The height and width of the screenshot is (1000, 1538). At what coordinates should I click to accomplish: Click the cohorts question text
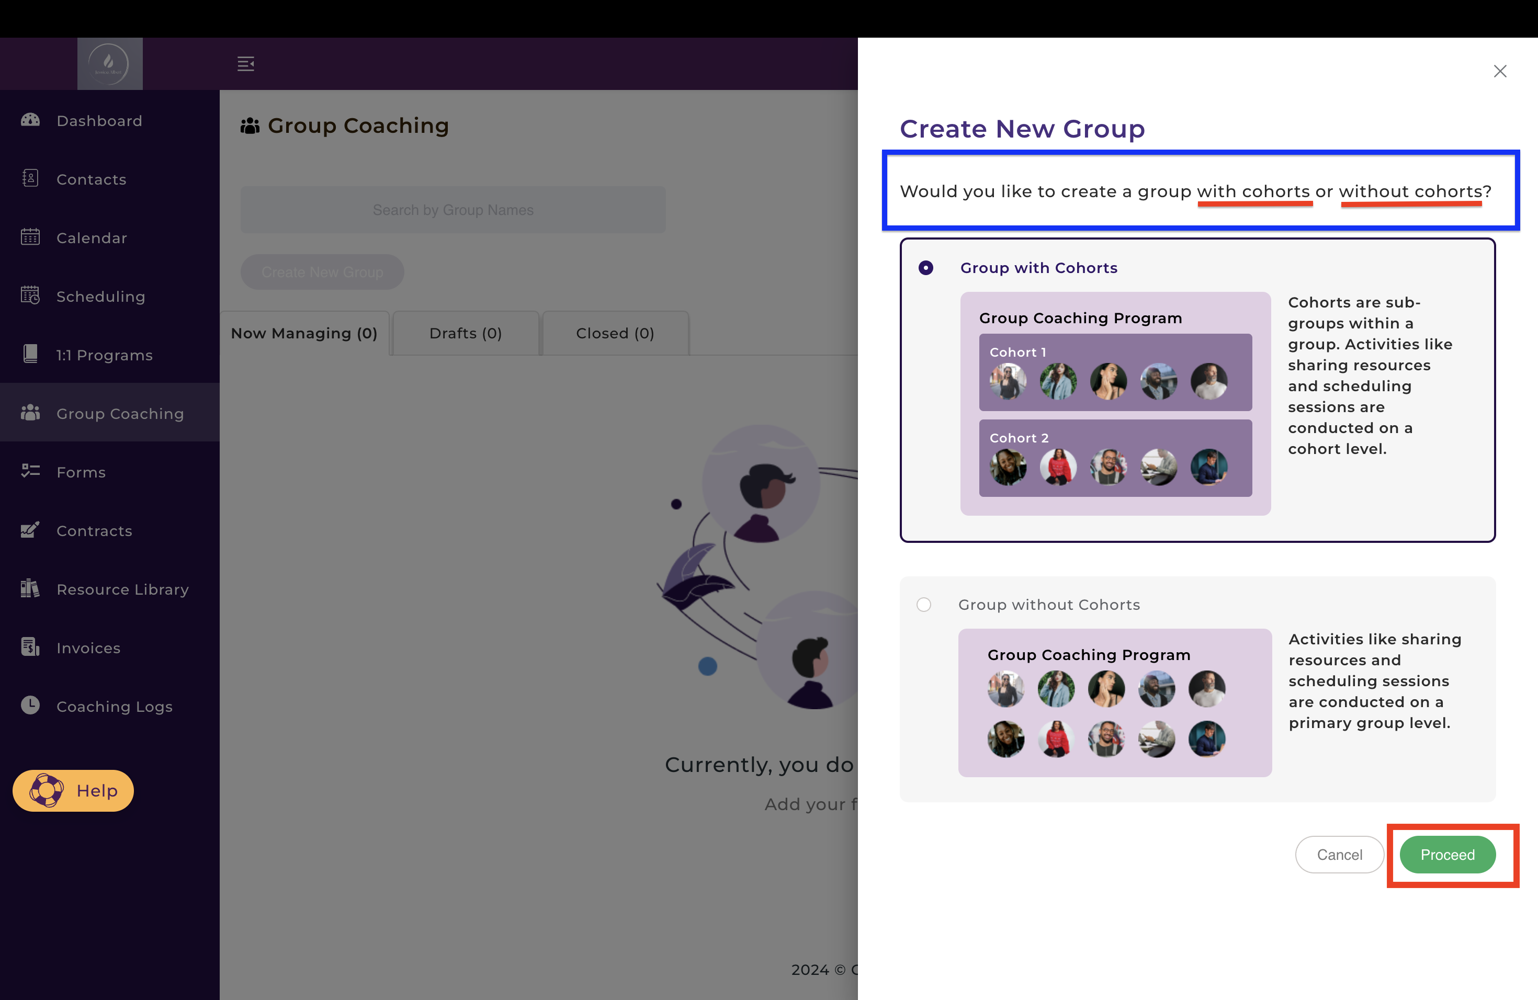coord(1195,191)
